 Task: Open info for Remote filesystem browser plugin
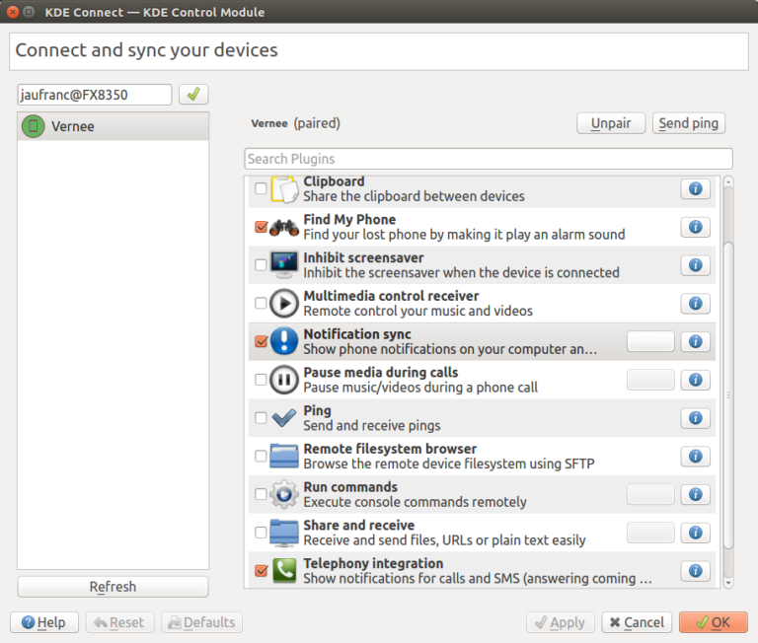[x=695, y=456]
